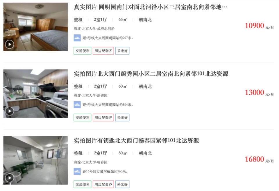Open listing title 实拍图片有钥匙北大西门畅春园
Screen dimensions: 279x191
click(x=136, y=141)
